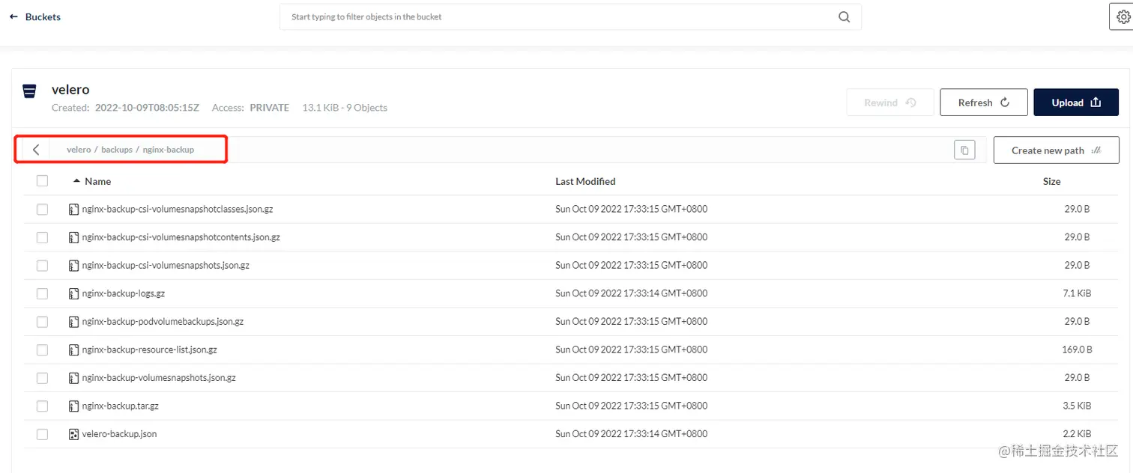This screenshot has height=473, width=1133.
Task: Click the search magnifier icon
Action: [845, 17]
